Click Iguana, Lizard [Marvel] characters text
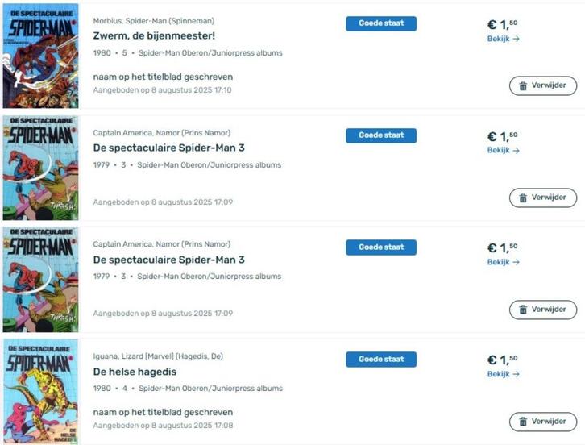 coord(157,356)
